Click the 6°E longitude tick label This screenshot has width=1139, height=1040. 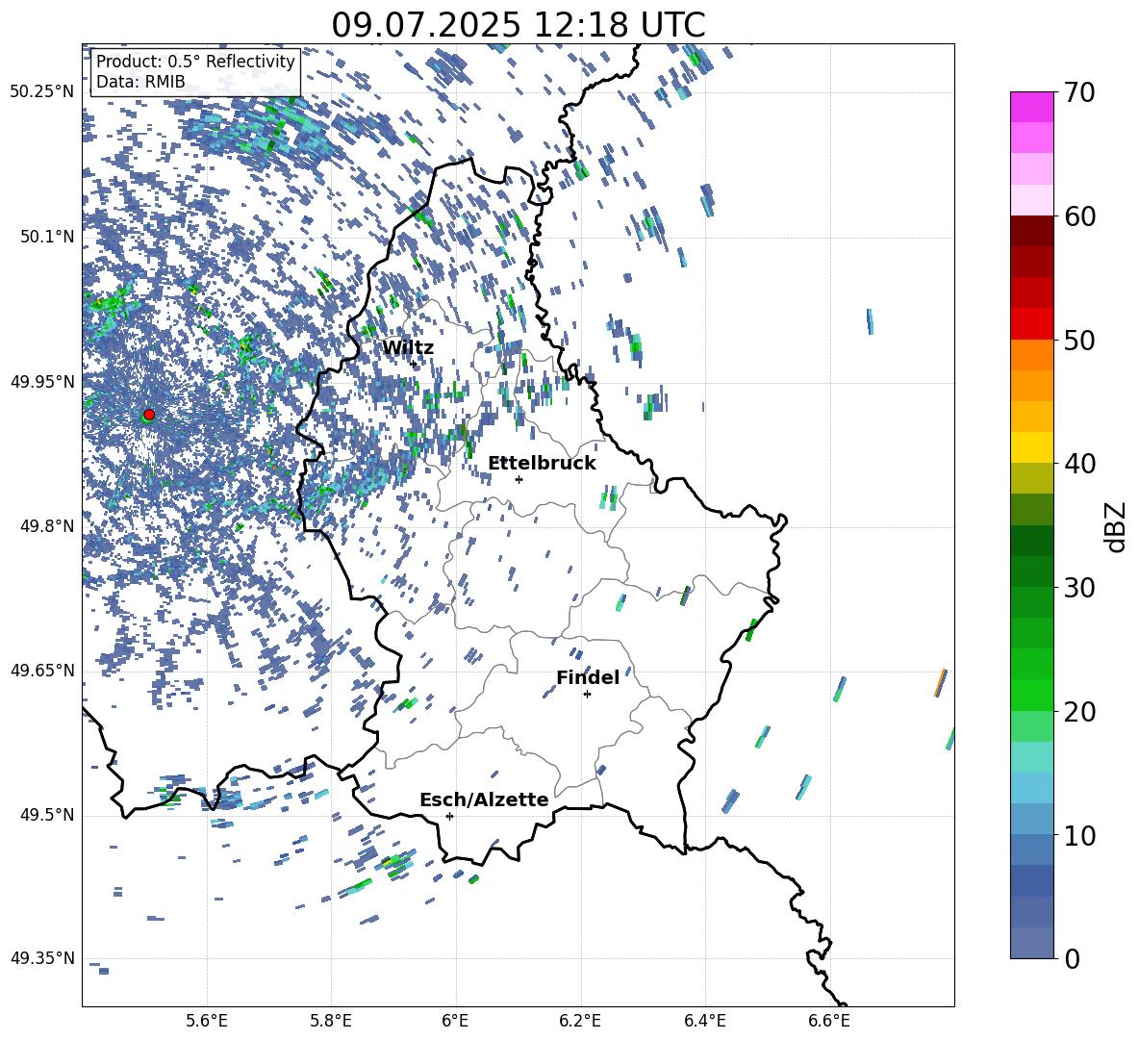click(x=455, y=1022)
